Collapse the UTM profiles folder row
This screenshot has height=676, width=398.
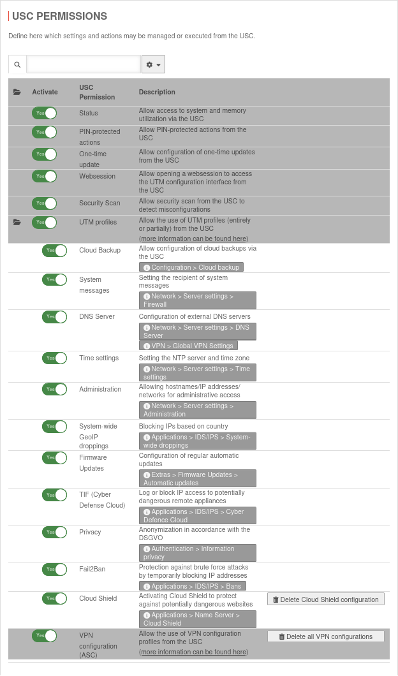[x=17, y=222]
